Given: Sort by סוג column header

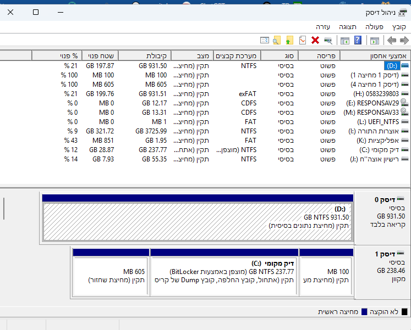Looking at the screenshot, I should pyautogui.click(x=279, y=55).
